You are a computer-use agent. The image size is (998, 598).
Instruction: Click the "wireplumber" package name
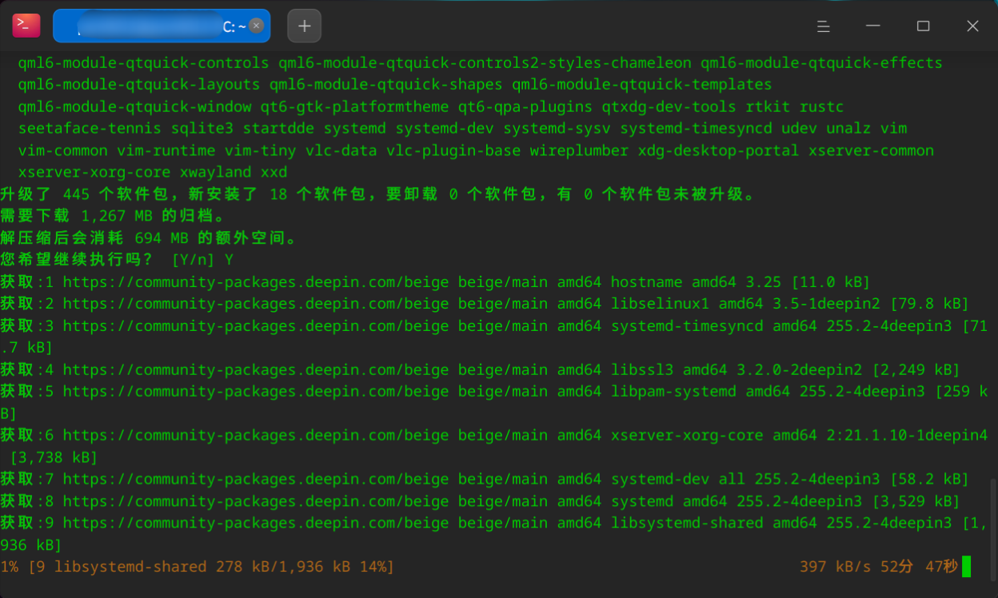pos(579,151)
